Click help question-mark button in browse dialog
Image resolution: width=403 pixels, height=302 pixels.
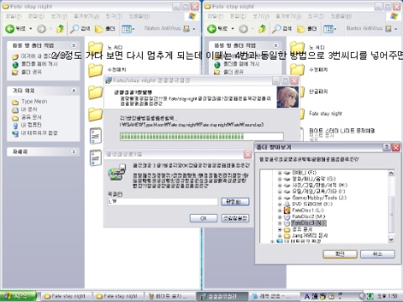tap(386, 148)
